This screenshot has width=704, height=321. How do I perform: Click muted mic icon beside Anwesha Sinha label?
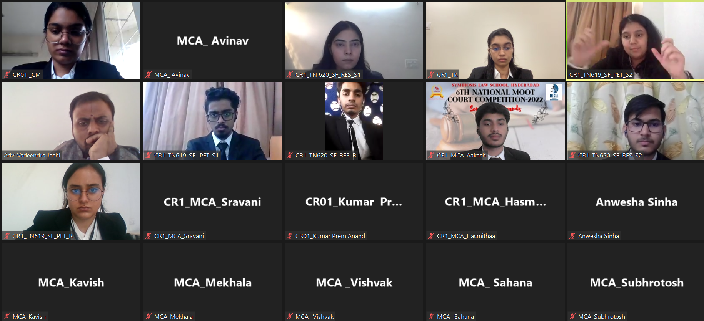coord(572,236)
